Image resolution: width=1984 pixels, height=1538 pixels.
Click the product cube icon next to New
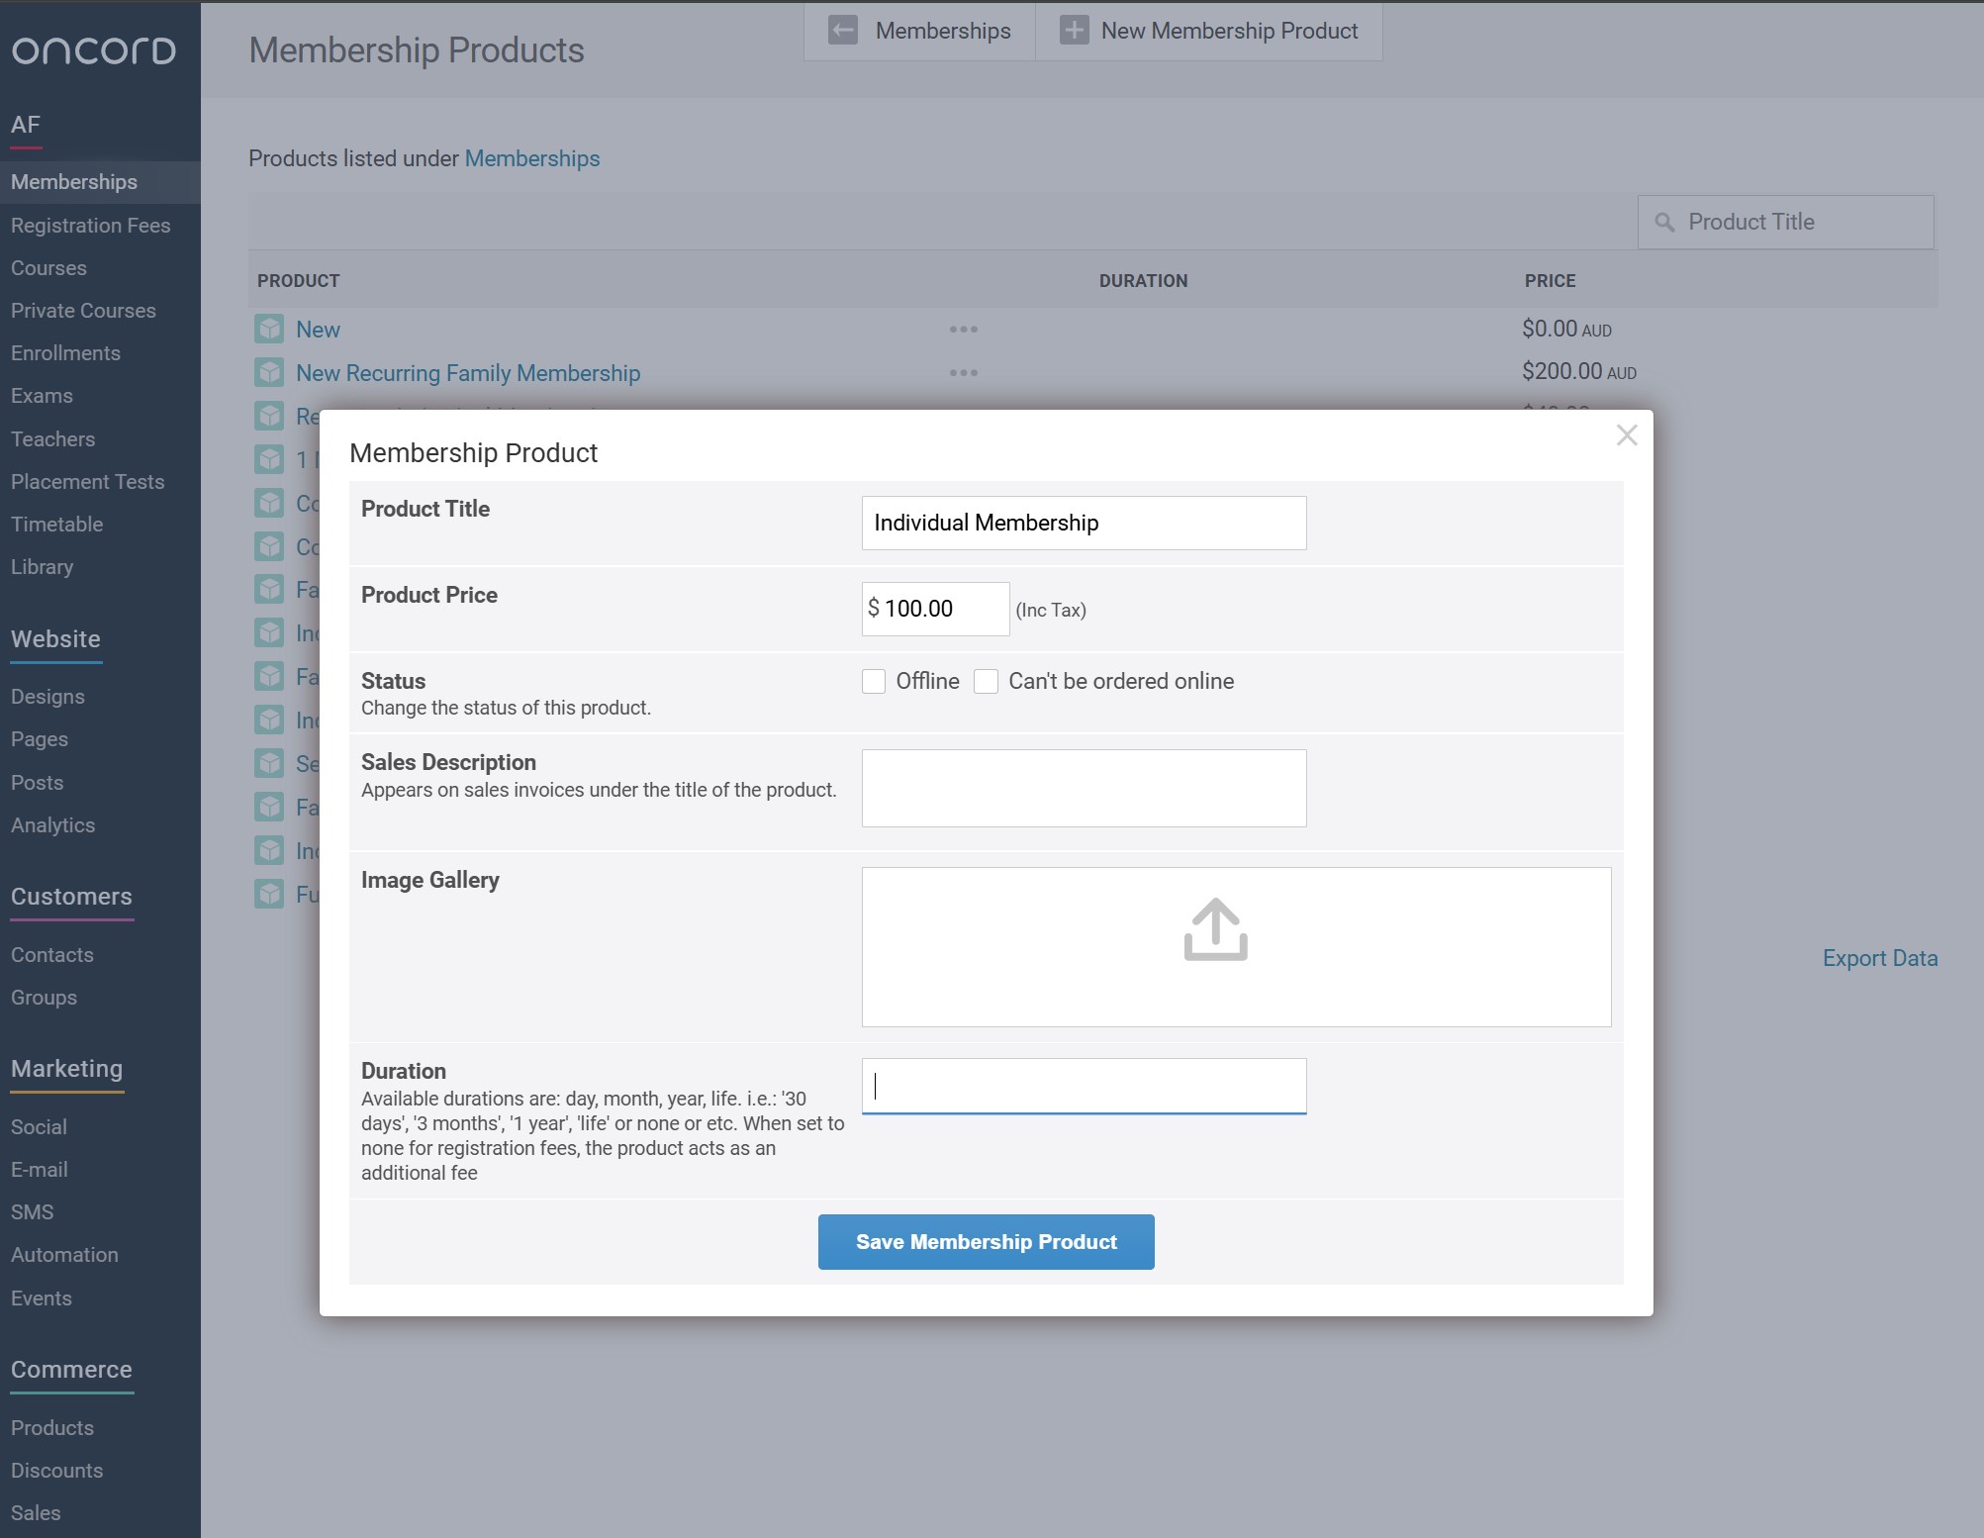coord(269,330)
